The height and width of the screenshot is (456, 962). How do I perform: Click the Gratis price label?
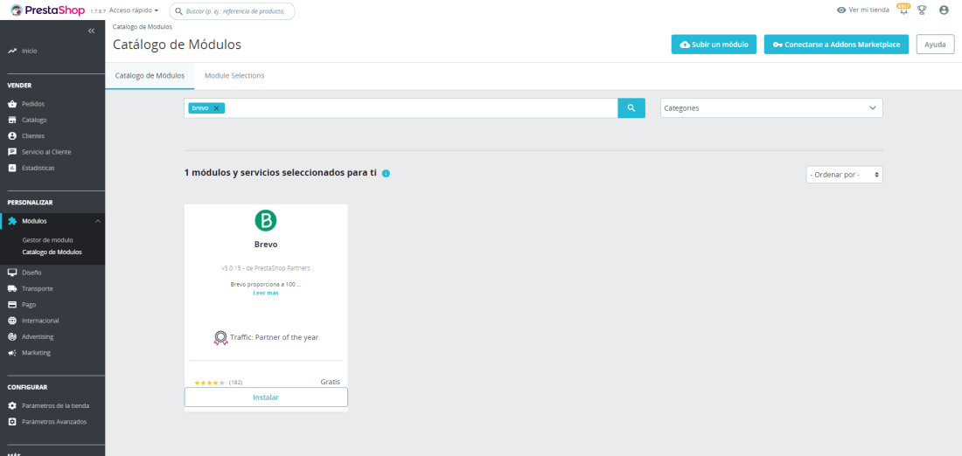click(330, 381)
